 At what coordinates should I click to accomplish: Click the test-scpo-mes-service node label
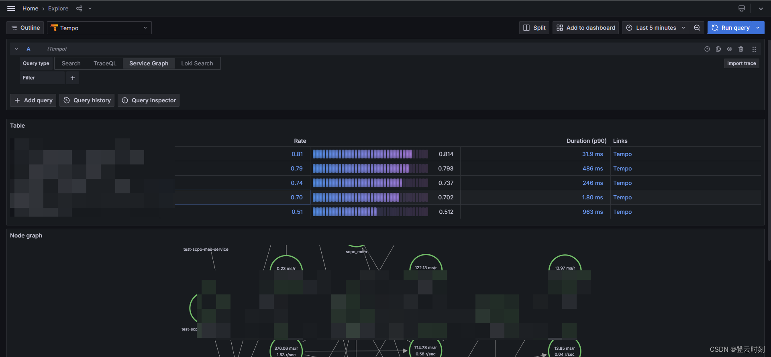coord(206,249)
